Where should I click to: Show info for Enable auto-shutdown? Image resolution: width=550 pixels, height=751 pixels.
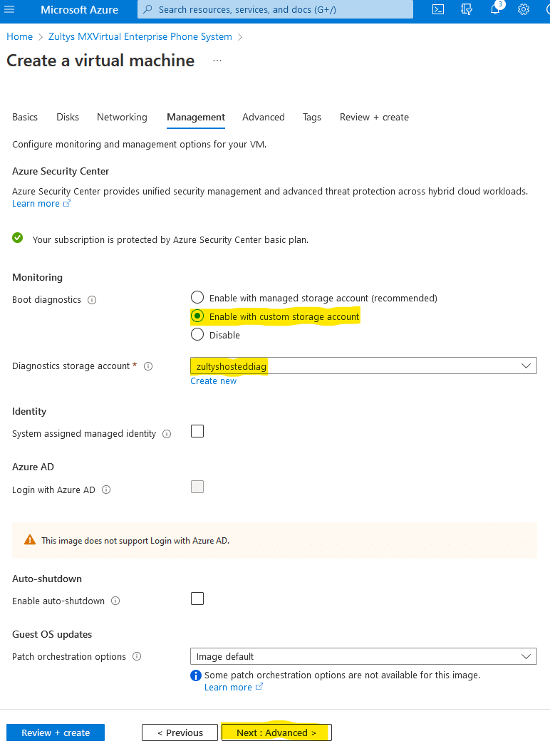(x=115, y=601)
